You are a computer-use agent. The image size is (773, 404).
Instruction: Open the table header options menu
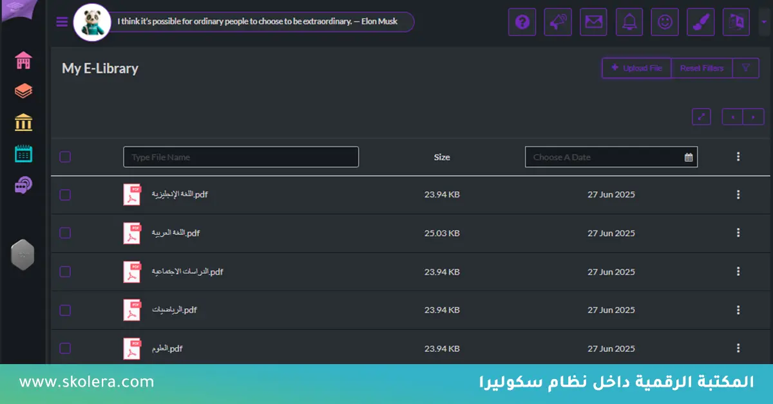click(x=738, y=156)
